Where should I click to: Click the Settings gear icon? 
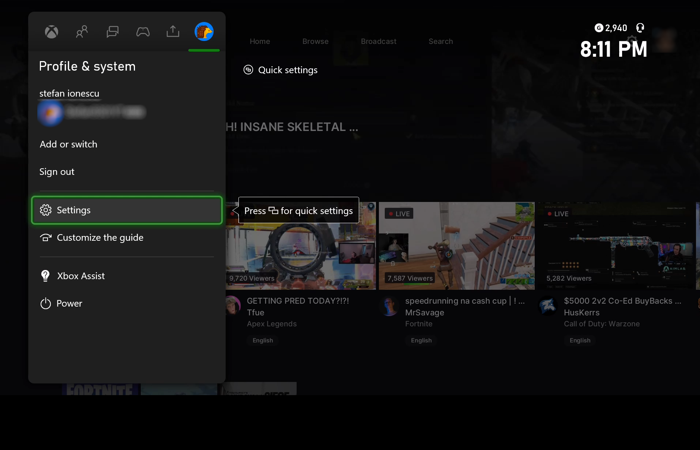(x=46, y=210)
